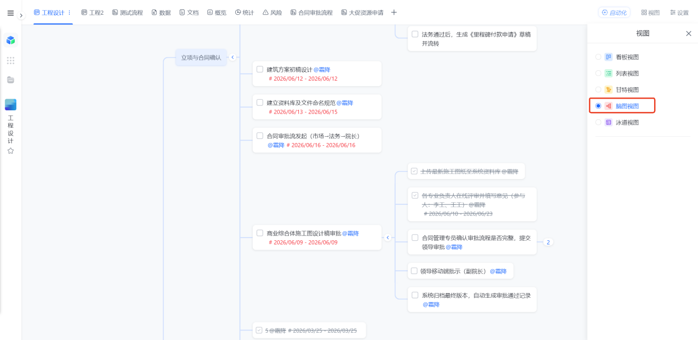Click the 视图 panel title
Screen dimensions: 698x340
642,33
